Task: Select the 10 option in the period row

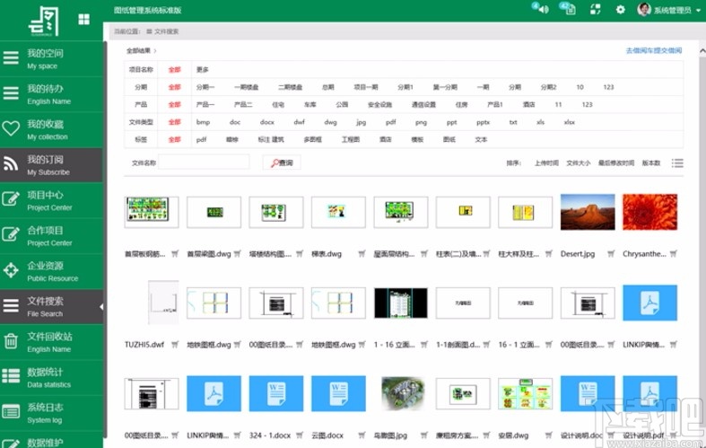Action: coord(580,87)
